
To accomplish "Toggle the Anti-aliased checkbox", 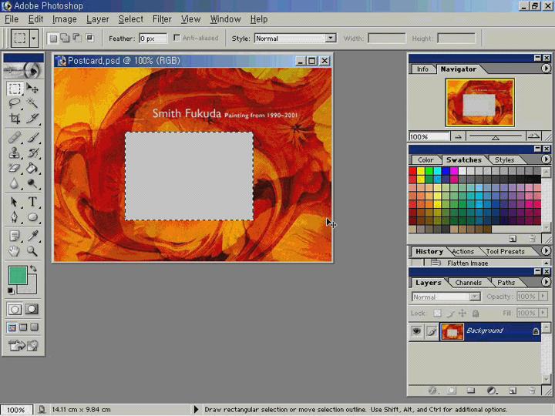I will click(177, 38).
